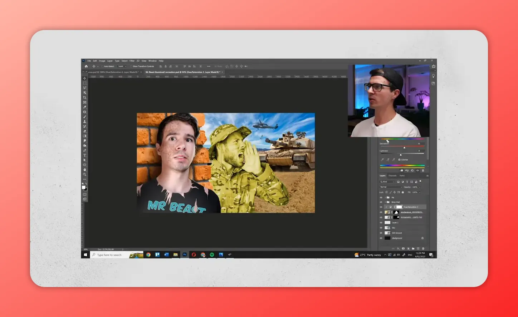Open the Kind filter dropdown

click(x=387, y=182)
